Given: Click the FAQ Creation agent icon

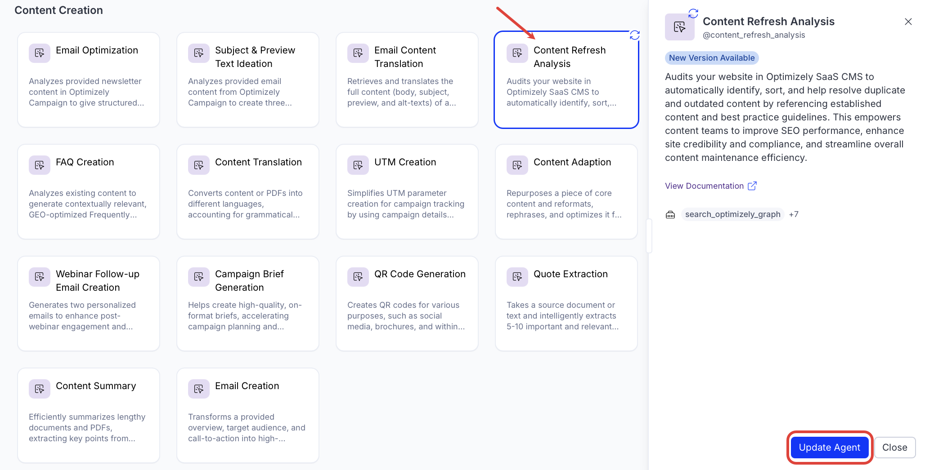Looking at the screenshot, I should coord(40,165).
